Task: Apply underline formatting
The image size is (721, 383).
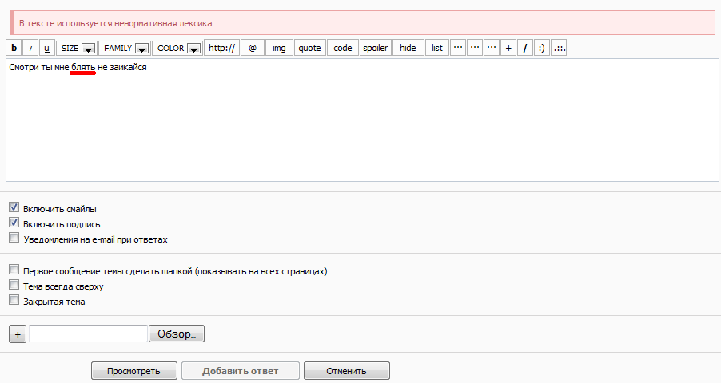Action: point(46,48)
